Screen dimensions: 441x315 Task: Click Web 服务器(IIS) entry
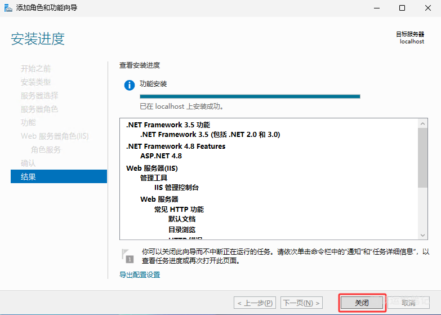(x=152, y=168)
